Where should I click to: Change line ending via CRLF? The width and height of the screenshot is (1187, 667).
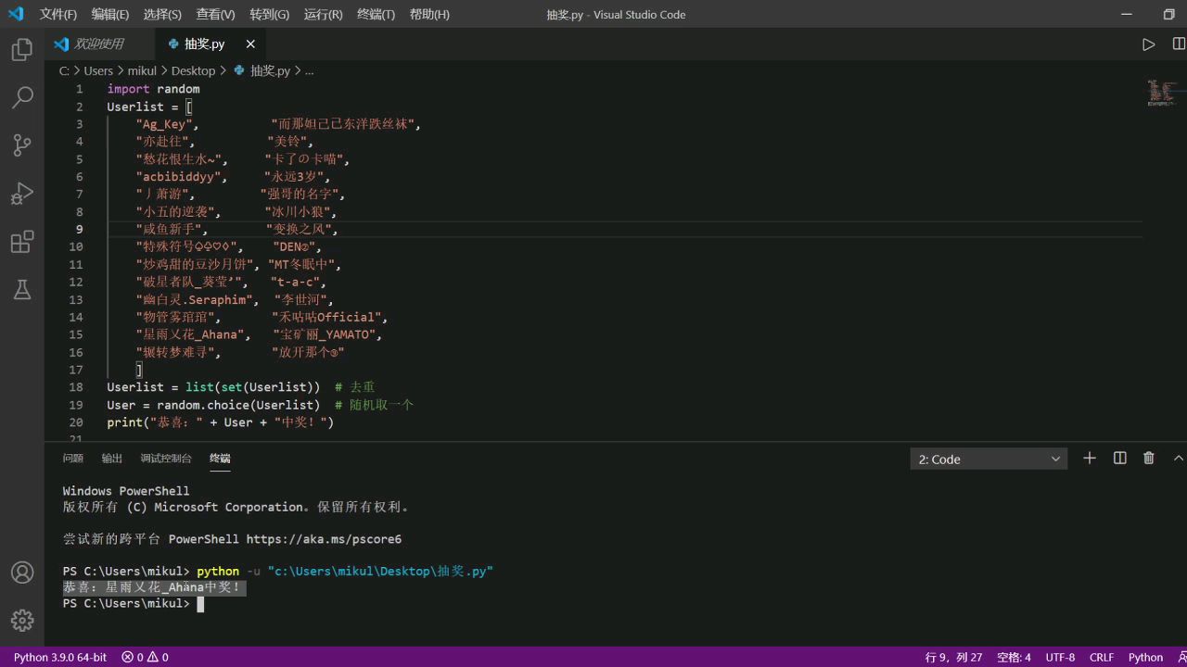[1102, 657]
